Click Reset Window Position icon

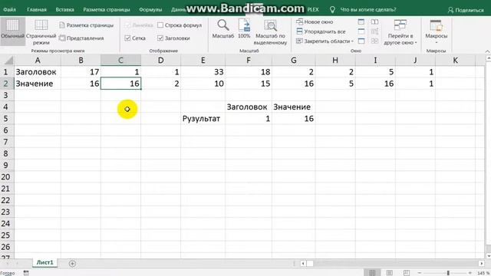click(x=374, y=41)
